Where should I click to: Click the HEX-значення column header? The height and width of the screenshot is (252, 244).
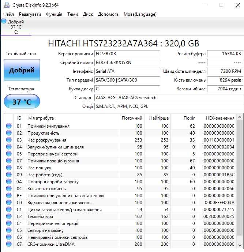tap(217, 118)
